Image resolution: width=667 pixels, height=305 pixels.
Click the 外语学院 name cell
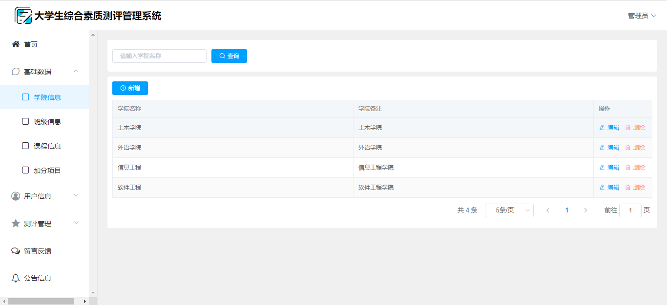coord(233,148)
